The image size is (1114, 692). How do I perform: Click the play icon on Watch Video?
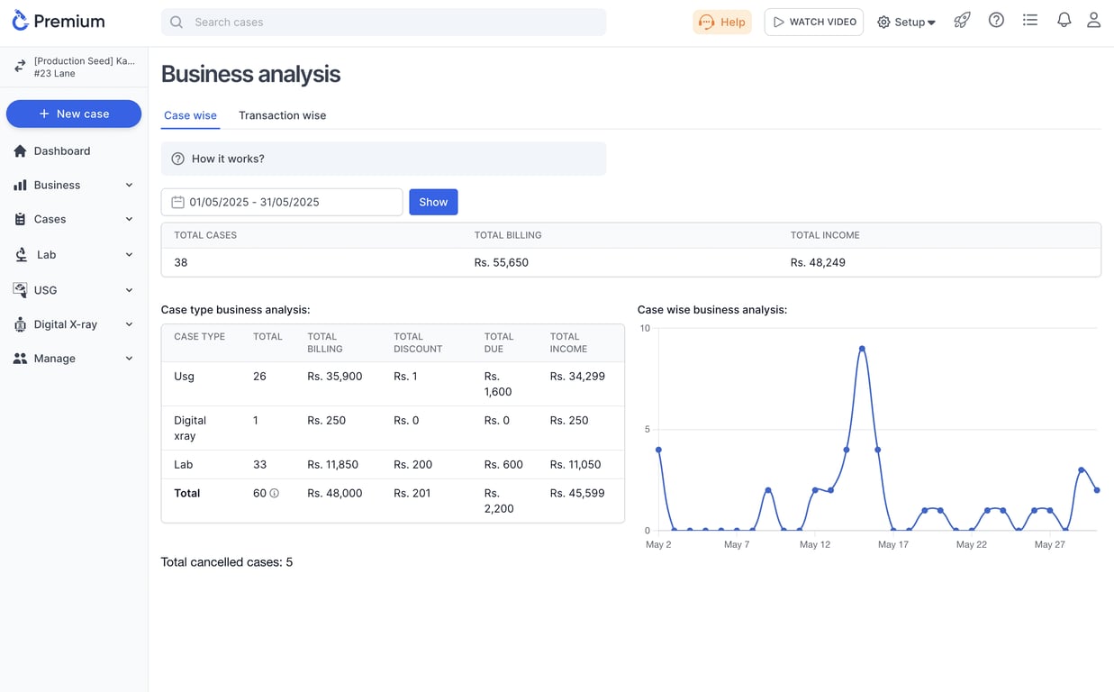779,22
